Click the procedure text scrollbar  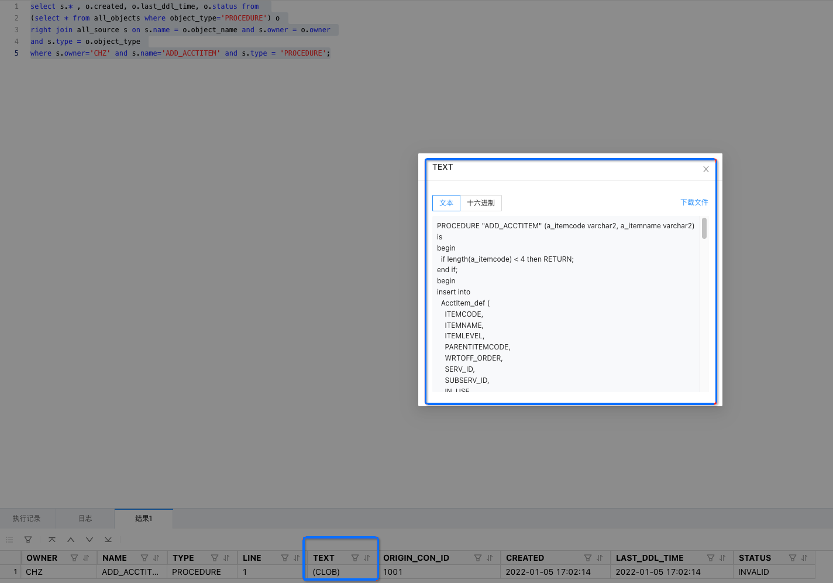704,228
